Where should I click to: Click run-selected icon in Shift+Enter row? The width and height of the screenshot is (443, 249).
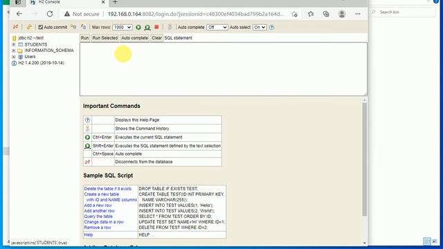click(88, 146)
